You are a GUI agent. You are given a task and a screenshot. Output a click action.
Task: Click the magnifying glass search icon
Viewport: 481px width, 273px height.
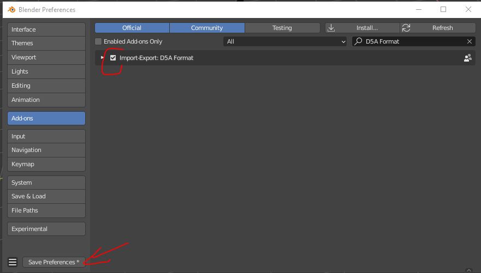pyautogui.click(x=359, y=41)
